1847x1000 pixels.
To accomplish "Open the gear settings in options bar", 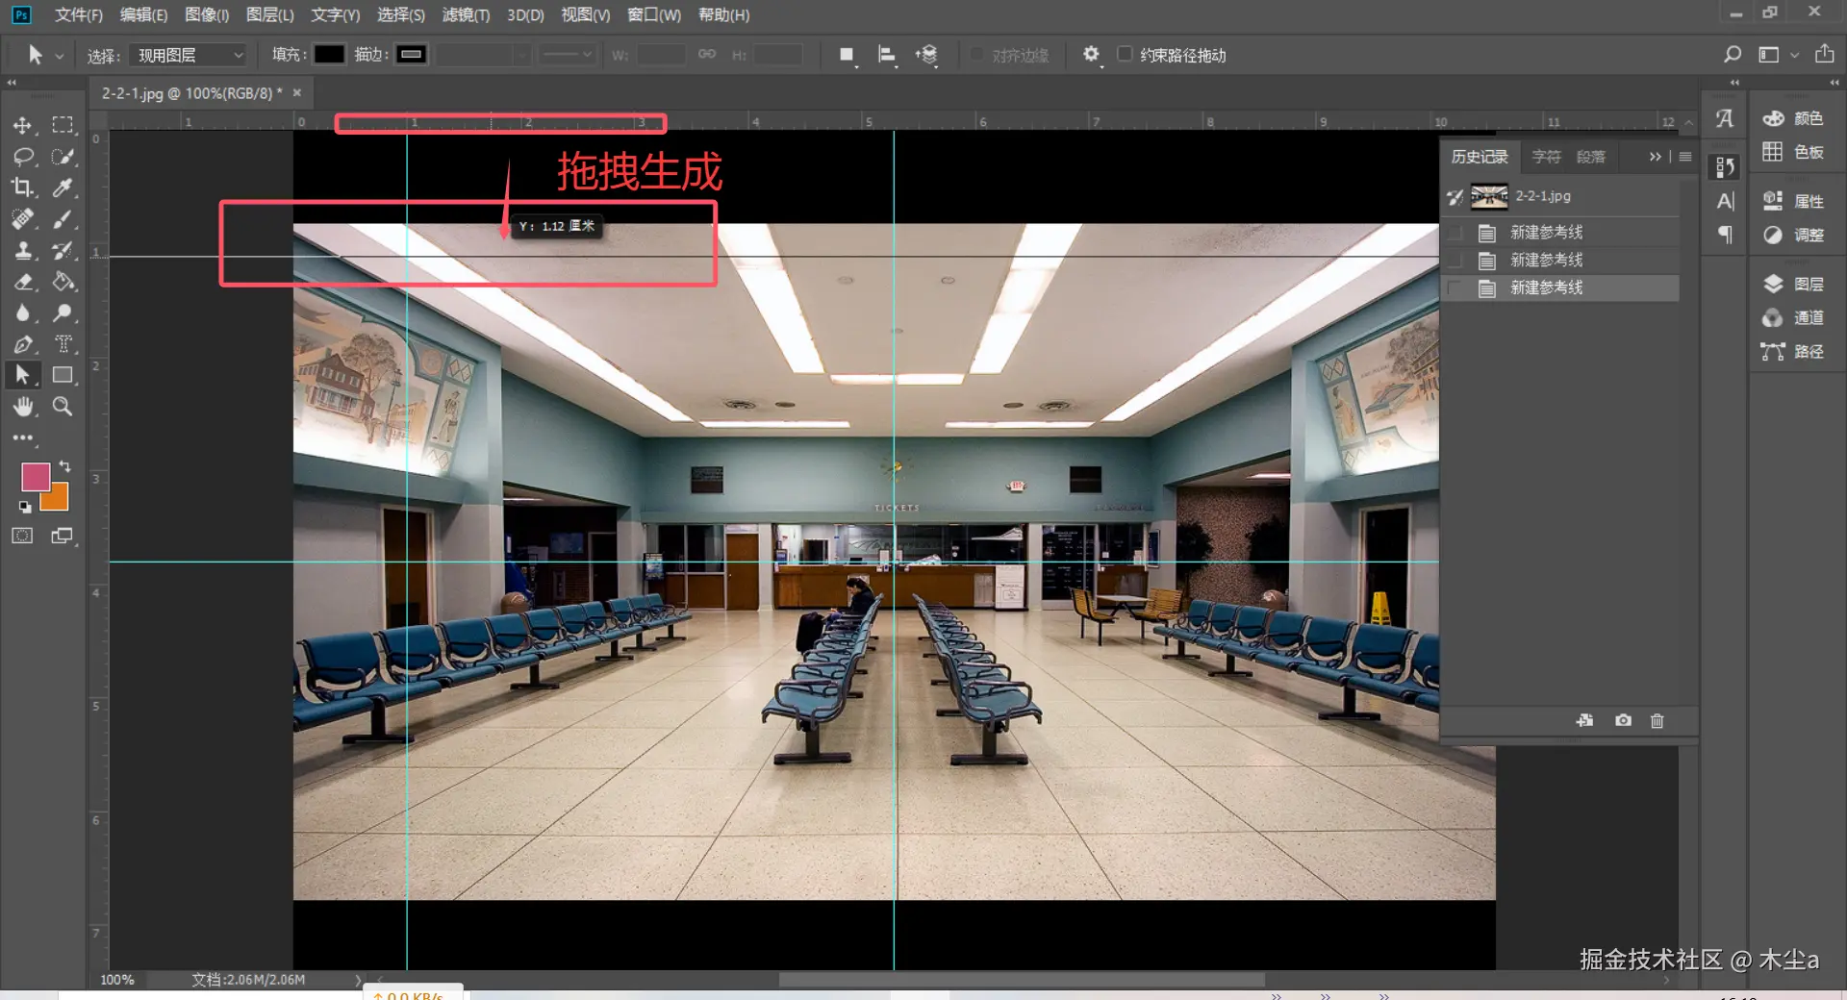I will tap(1091, 54).
